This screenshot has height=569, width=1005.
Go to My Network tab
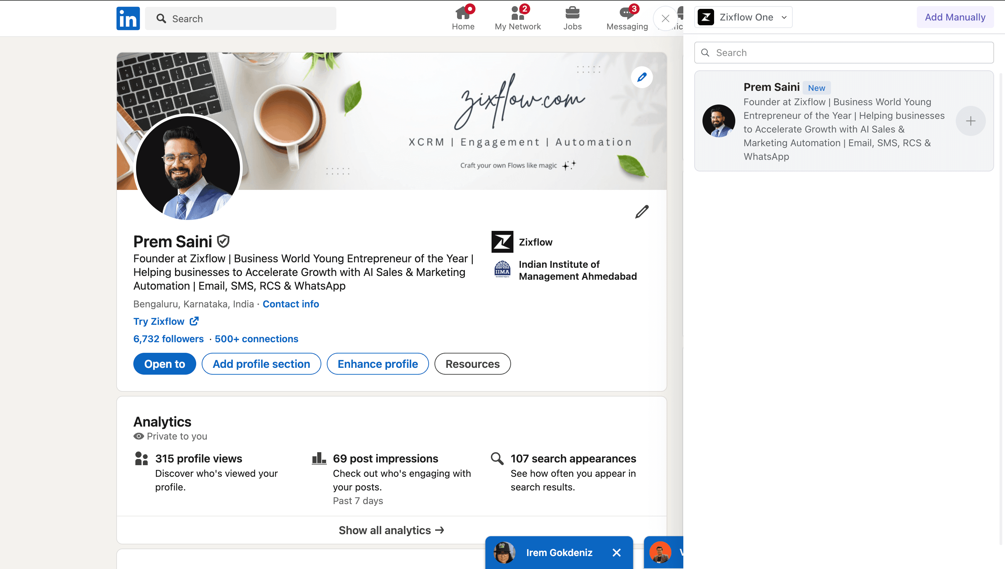(x=517, y=18)
